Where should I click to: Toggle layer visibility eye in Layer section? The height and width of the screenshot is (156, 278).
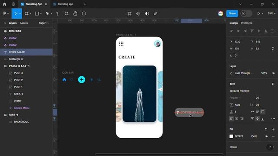tap(273, 73)
